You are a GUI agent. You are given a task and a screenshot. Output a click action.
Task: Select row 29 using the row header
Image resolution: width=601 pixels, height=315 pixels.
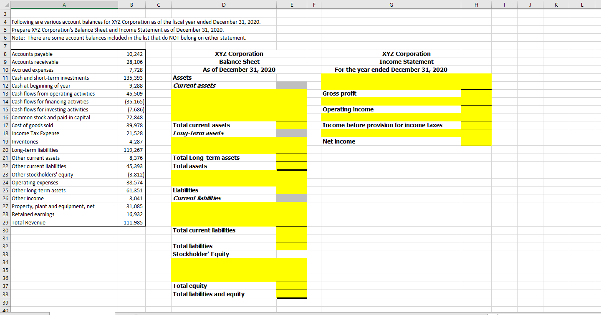click(5, 222)
